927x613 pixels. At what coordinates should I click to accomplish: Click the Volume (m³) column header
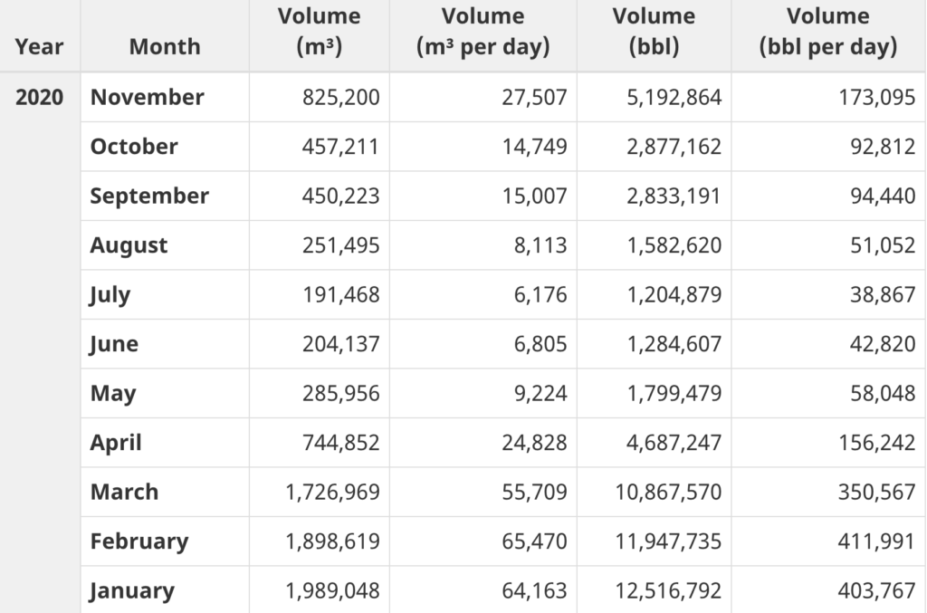(319, 33)
